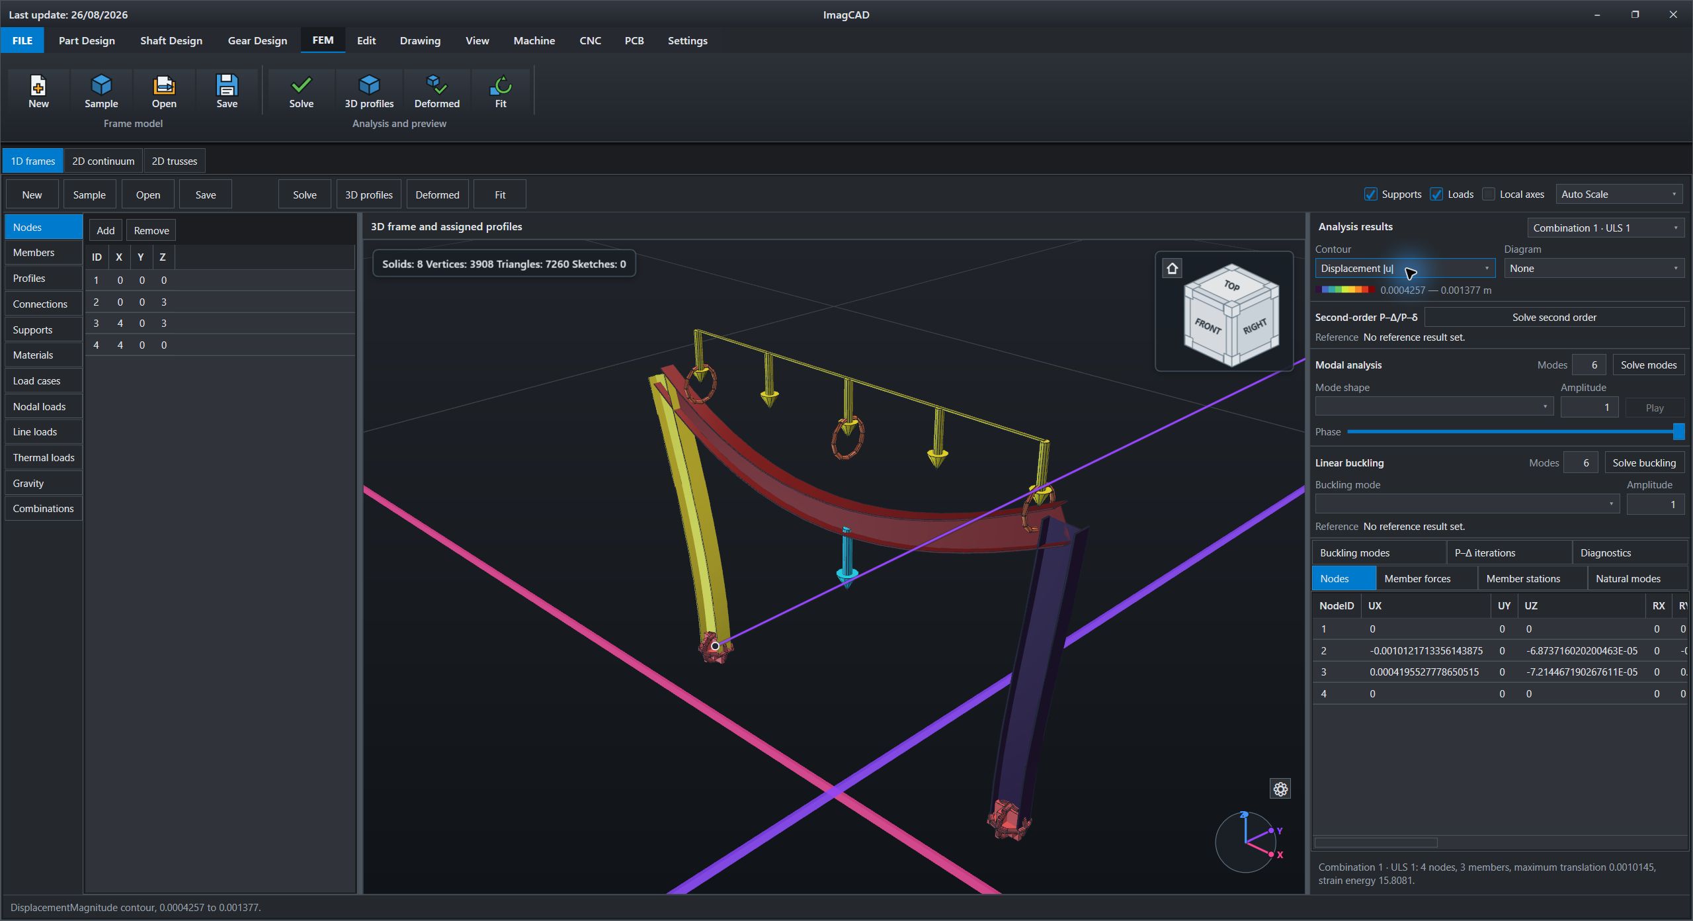
Task: Click horizontal scrollbar of results table
Action: point(1376,842)
